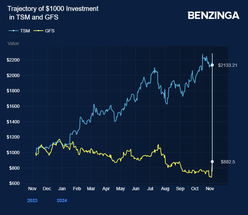Toggle the TSM legend series
The width and height of the screenshot is (248, 215).
pyautogui.click(x=25, y=31)
